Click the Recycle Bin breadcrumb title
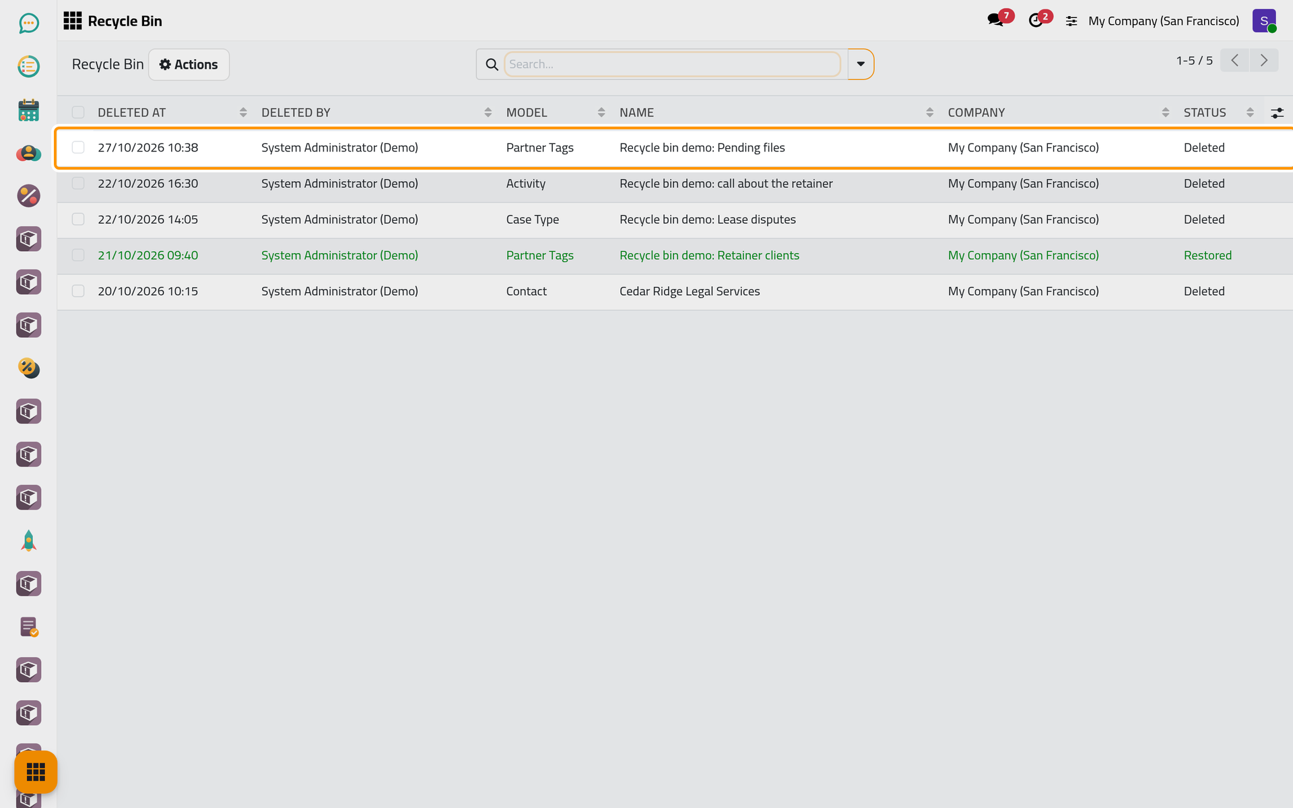This screenshot has width=1293, height=808. 108,64
